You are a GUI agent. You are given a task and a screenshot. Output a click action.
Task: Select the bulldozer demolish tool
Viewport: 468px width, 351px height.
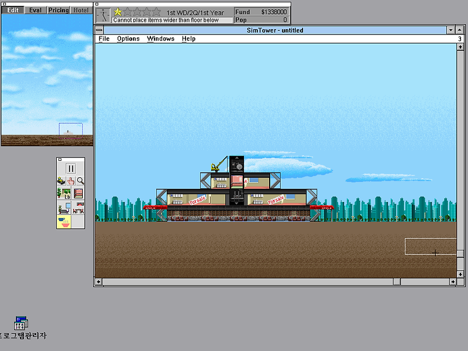(x=61, y=181)
